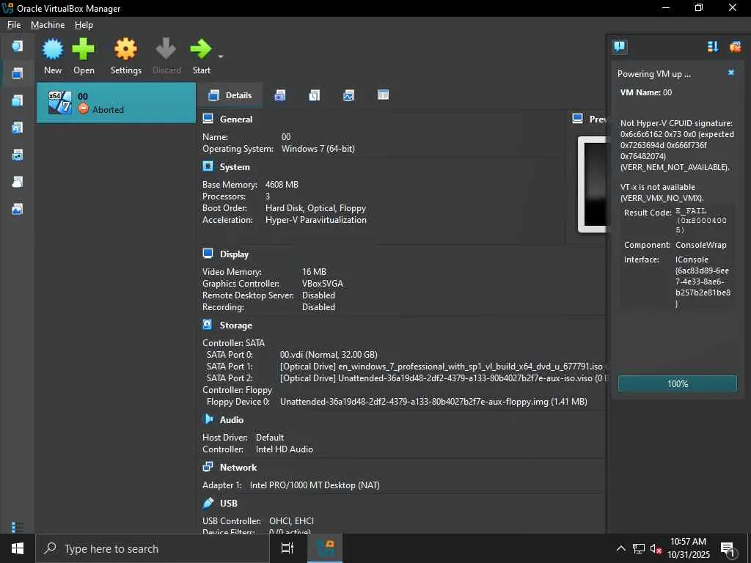Click the VERR_NEM_NOT_AVAILABLE error text

[675, 167]
